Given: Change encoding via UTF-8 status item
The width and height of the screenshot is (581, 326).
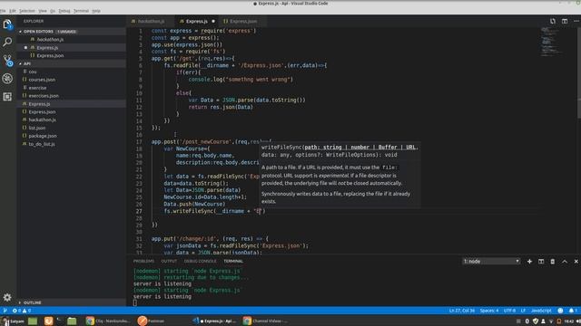Looking at the screenshot, I should 509,311.
